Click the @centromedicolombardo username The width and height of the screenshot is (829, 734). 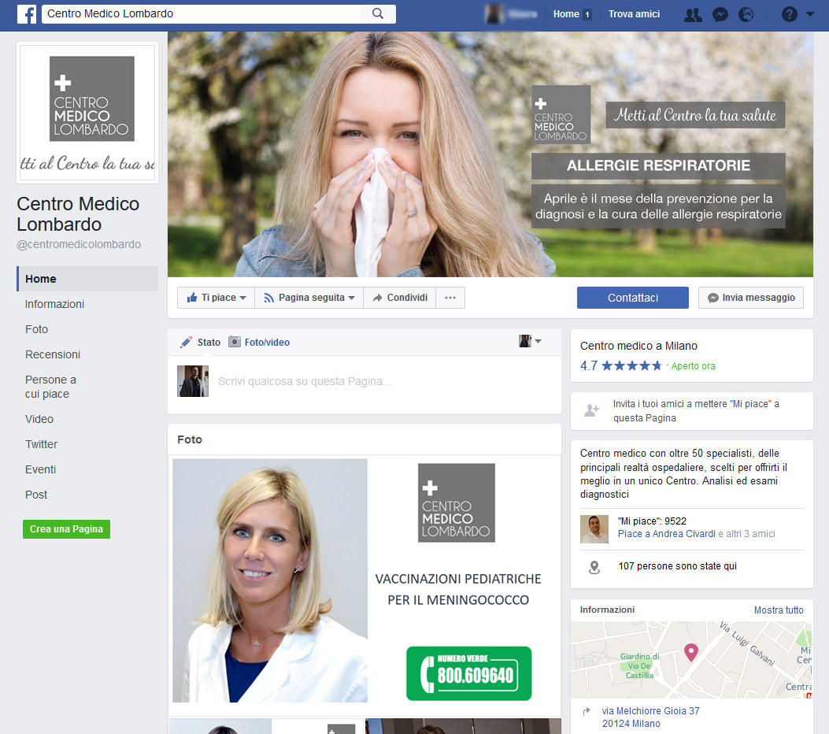(79, 244)
